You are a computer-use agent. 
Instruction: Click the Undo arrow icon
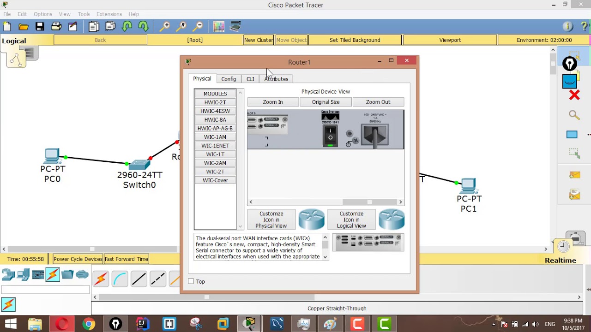tap(127, 27)
